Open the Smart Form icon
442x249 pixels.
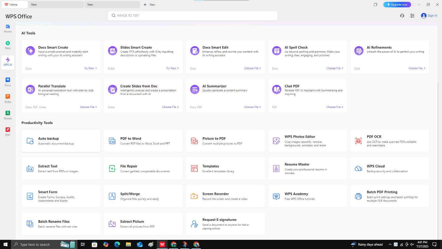point(30,196)
